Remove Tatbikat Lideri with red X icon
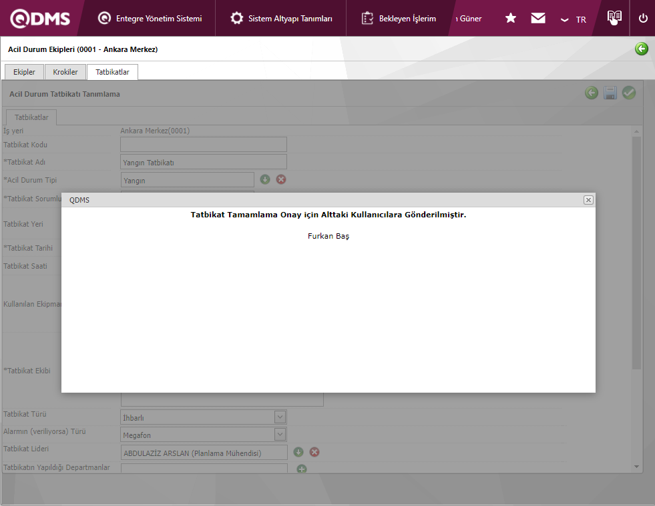Screen dimensions: 655x506 click(314, 452)
